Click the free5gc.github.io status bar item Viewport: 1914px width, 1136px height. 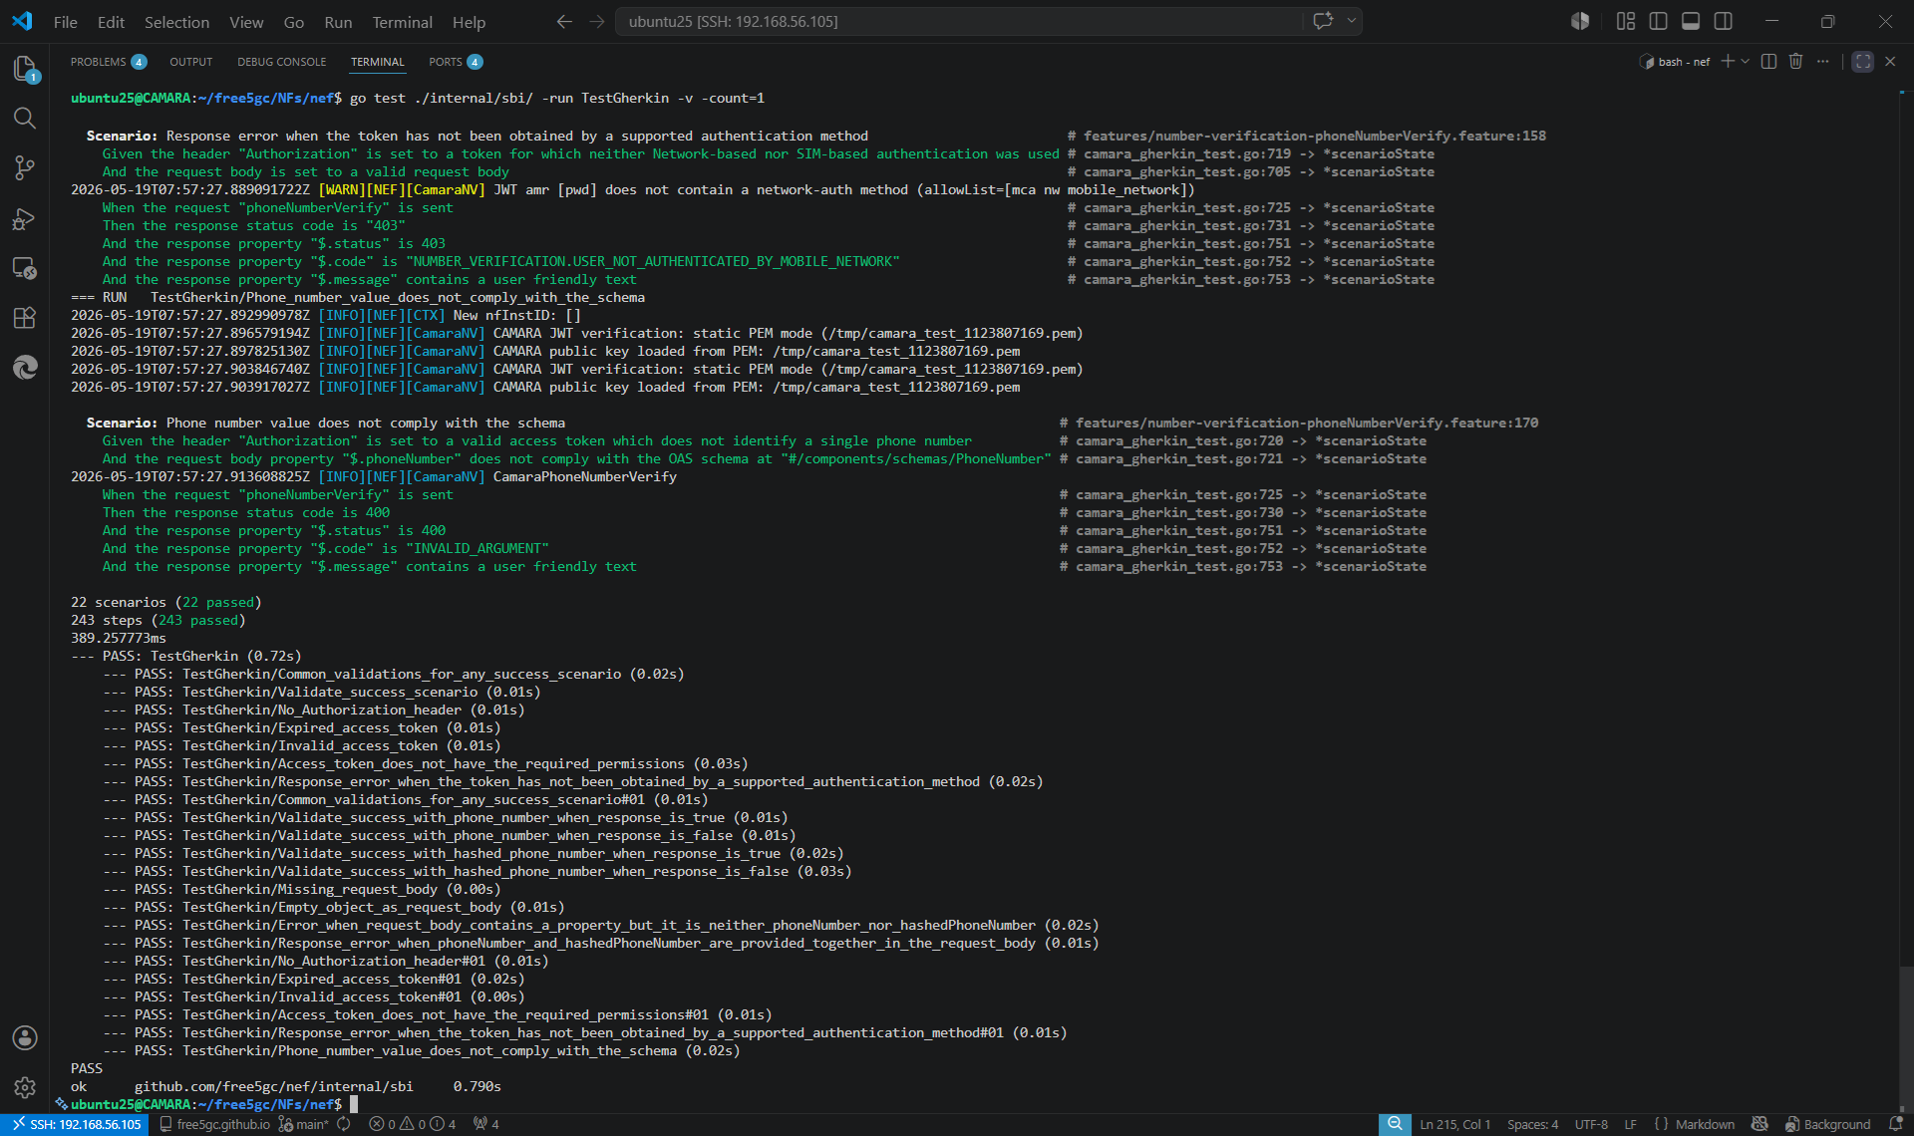(214, 1124)
